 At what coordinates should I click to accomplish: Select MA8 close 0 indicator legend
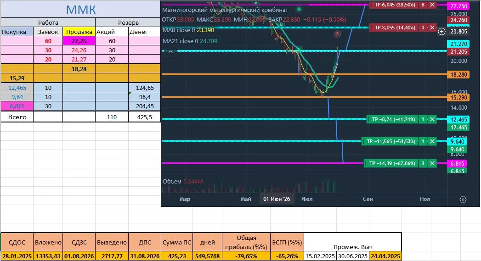point(188,30)
